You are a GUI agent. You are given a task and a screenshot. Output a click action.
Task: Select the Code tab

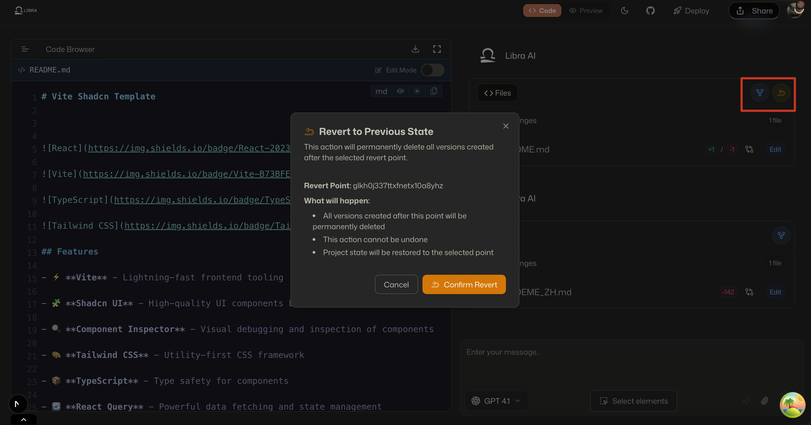click(542, 11)
